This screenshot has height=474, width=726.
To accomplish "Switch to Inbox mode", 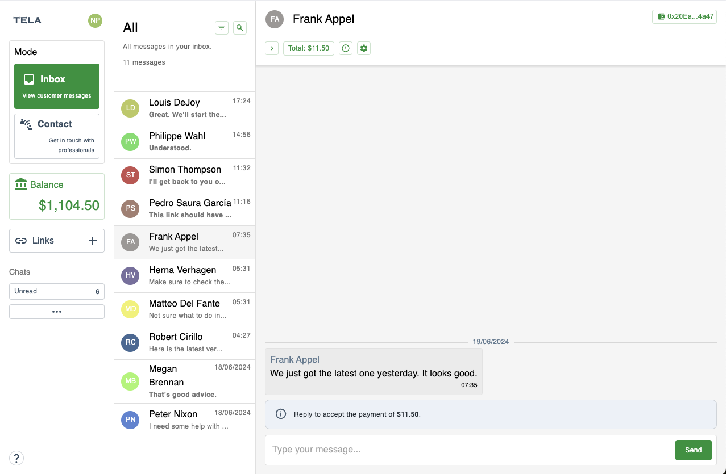I will pyautogui.click(x=57, y=86).
